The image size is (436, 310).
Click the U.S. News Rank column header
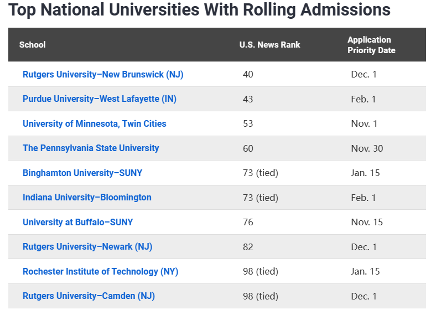[x=269, y=45]
